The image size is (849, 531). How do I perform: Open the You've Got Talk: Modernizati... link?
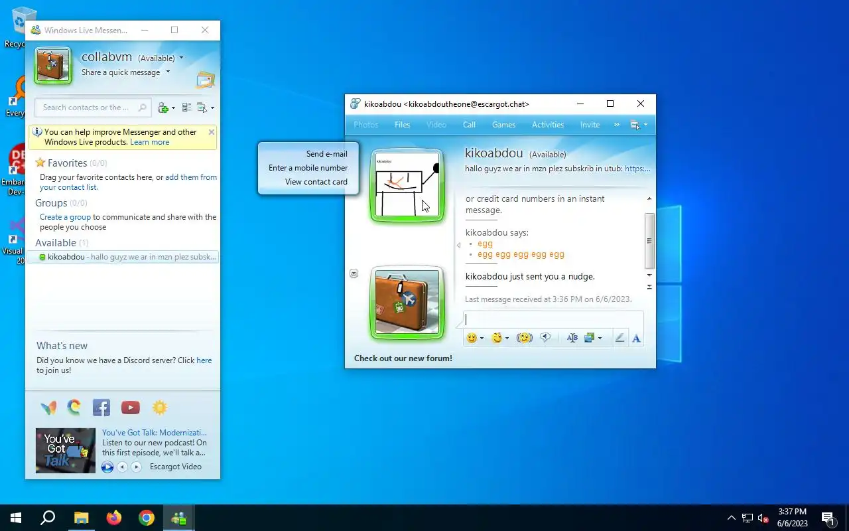pyautogui.click(x=155, y=433)
